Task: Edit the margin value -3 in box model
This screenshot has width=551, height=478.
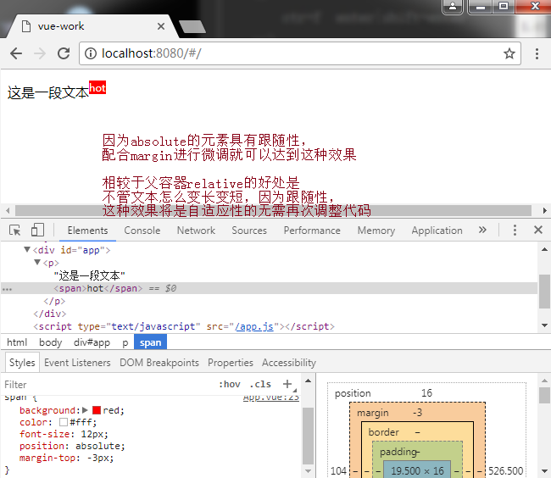Action: pyautogui.click(x=417, y=413)
